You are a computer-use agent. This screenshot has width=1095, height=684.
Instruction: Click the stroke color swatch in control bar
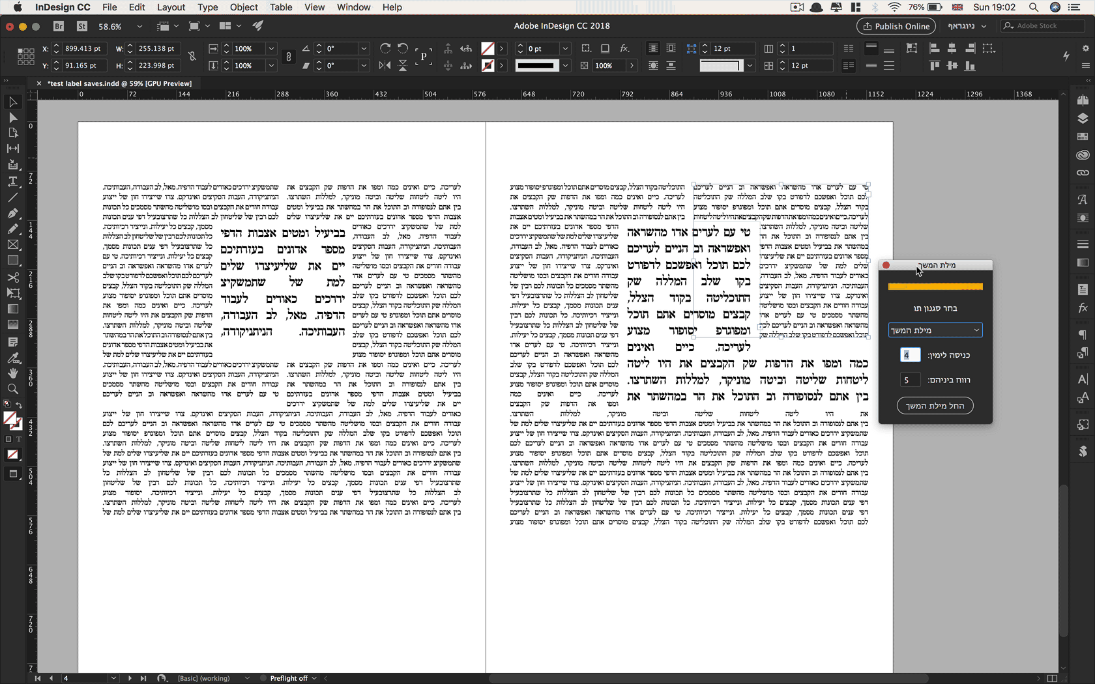coord(488,65)
